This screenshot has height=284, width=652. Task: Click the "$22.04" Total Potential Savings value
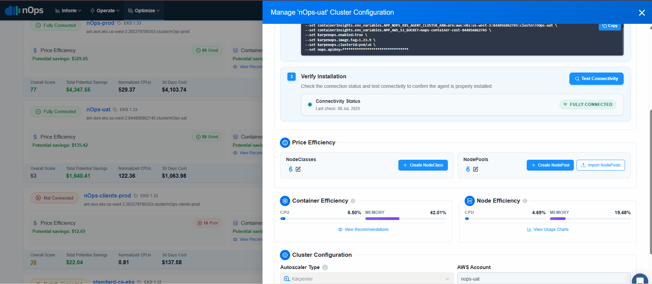pyautogui.click(x=74, y=263)
